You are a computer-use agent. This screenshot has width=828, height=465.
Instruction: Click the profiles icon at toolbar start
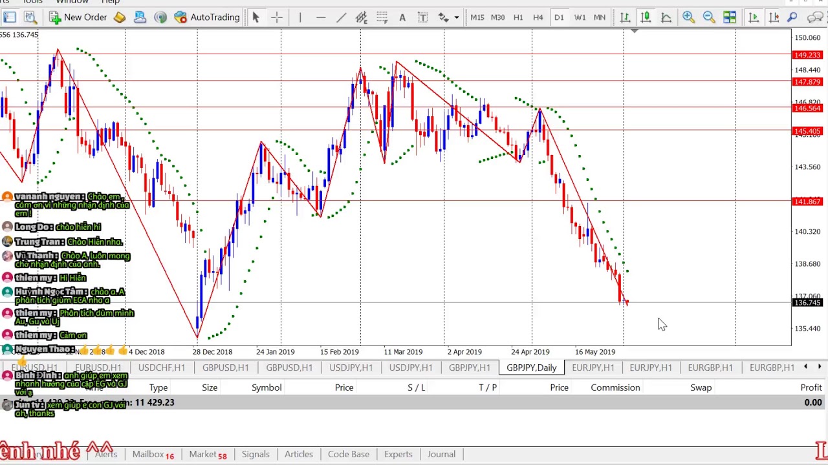(10, 17)
